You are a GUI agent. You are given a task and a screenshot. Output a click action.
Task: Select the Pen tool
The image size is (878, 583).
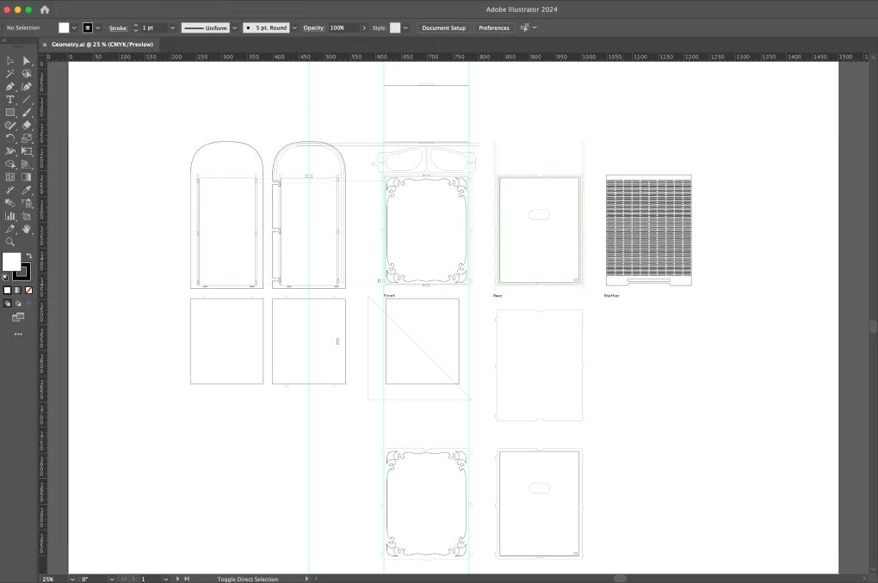10,86
